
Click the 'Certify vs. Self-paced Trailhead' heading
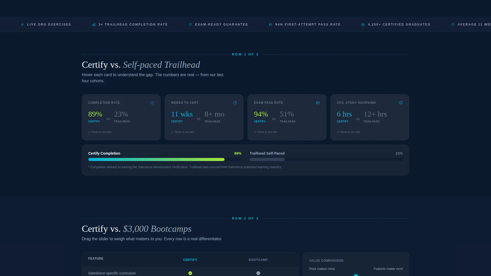pyautogui.click(x=141, y=65)
